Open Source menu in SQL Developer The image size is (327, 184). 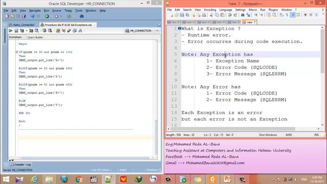57,10
